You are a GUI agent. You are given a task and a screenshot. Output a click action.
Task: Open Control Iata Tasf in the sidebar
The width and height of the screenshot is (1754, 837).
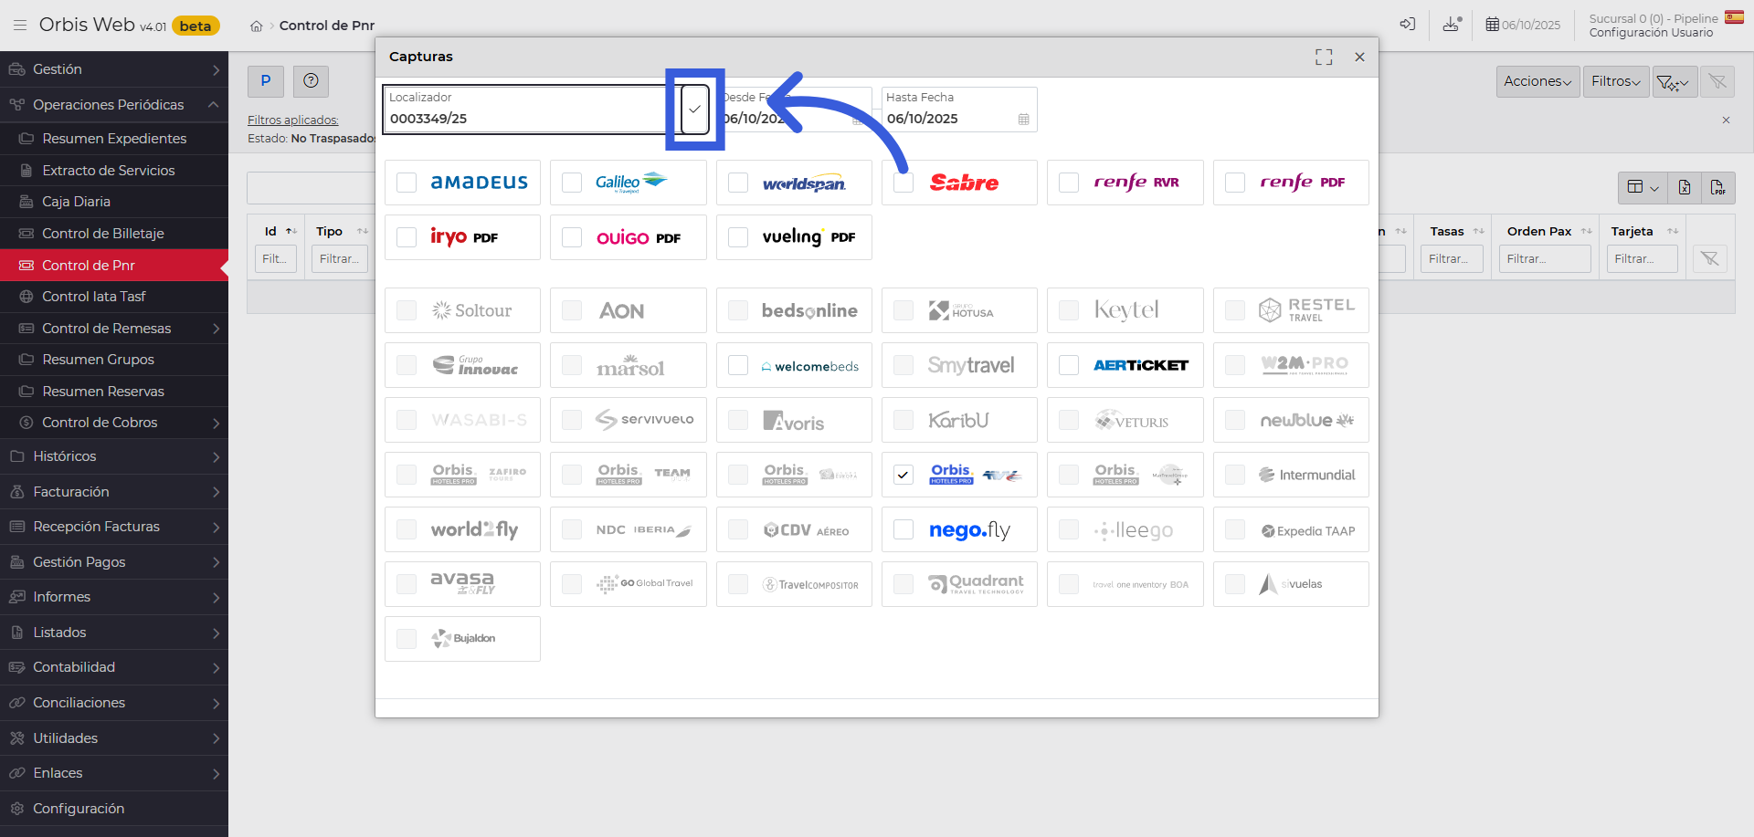point(114,297)
